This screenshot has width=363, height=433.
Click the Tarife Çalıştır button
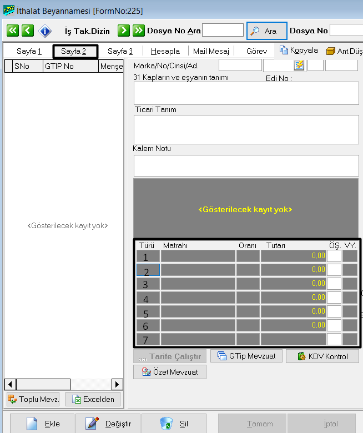[x=170, y=356]
